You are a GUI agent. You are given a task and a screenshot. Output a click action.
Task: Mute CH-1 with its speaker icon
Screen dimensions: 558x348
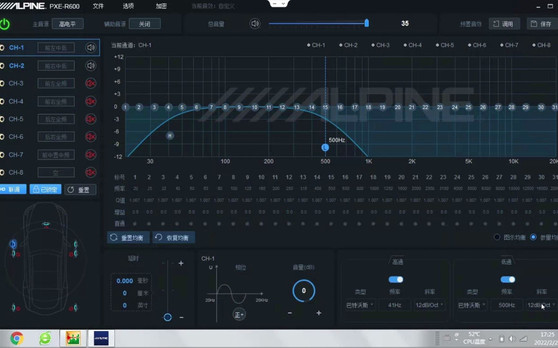click(x=91, y=48)
